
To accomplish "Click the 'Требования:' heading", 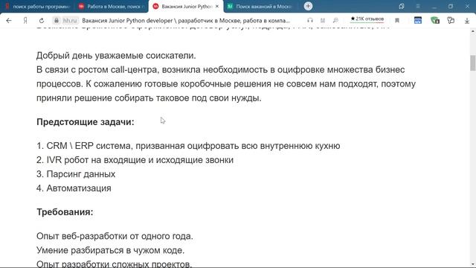I will coord(65,211).
